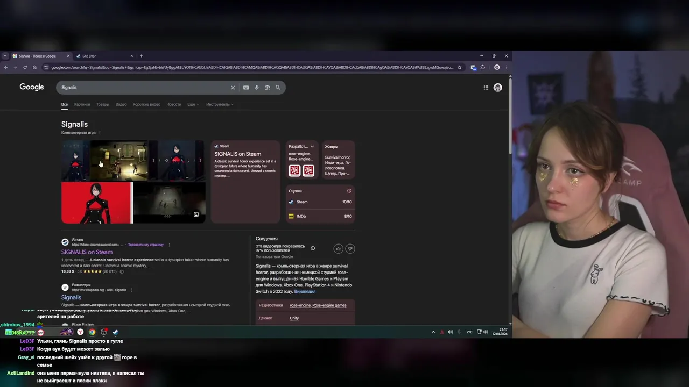The height and width of the screenshot is (387, 689).
Task: Expand the Инструменты dropdown
Action: pos(220,104)
